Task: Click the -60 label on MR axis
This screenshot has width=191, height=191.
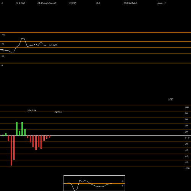Action: pos(186,156)
